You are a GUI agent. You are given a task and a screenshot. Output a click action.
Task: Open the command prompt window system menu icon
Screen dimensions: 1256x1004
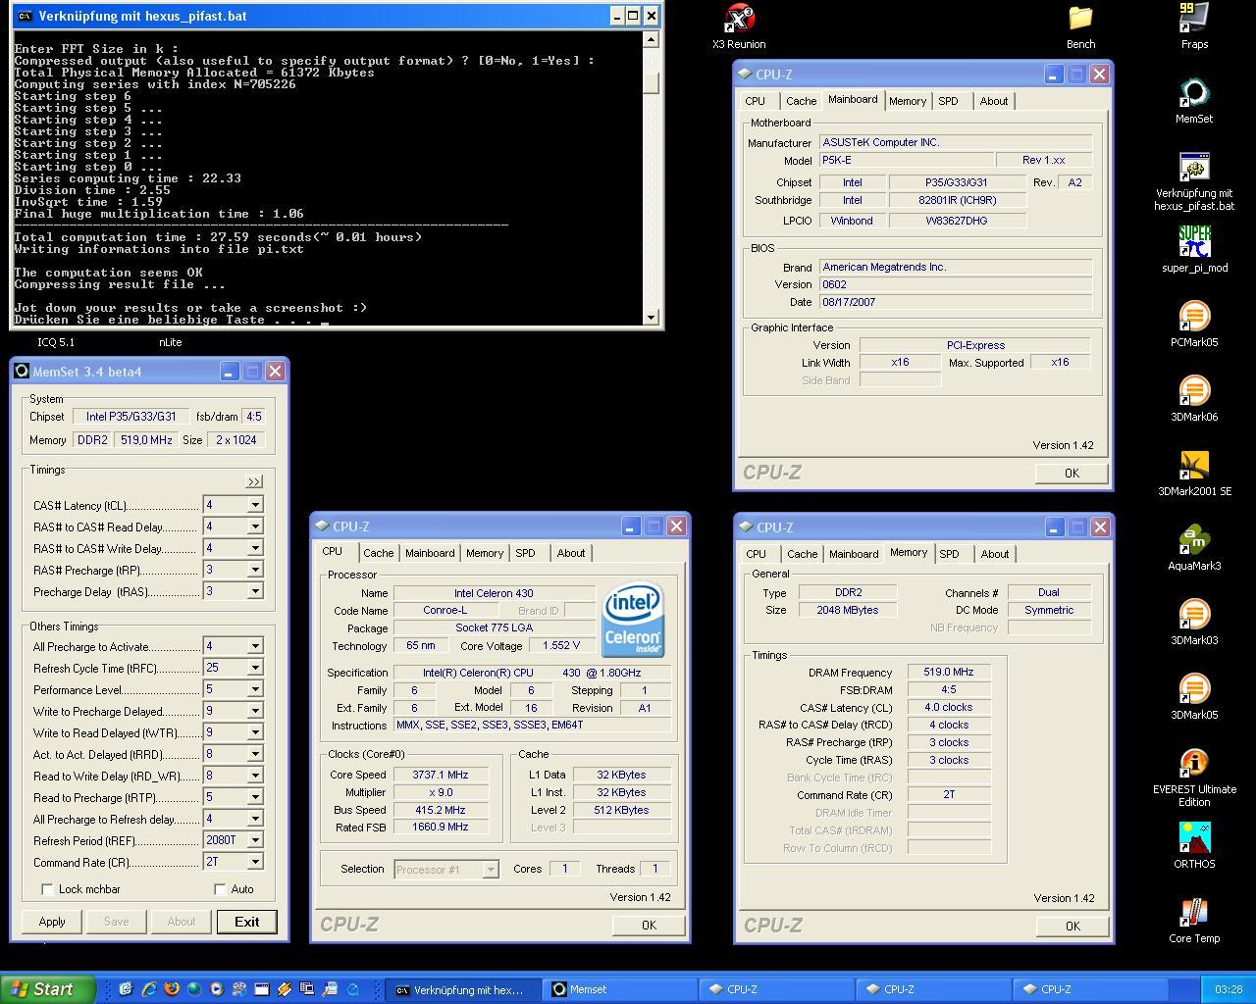[x=25, y=16]
